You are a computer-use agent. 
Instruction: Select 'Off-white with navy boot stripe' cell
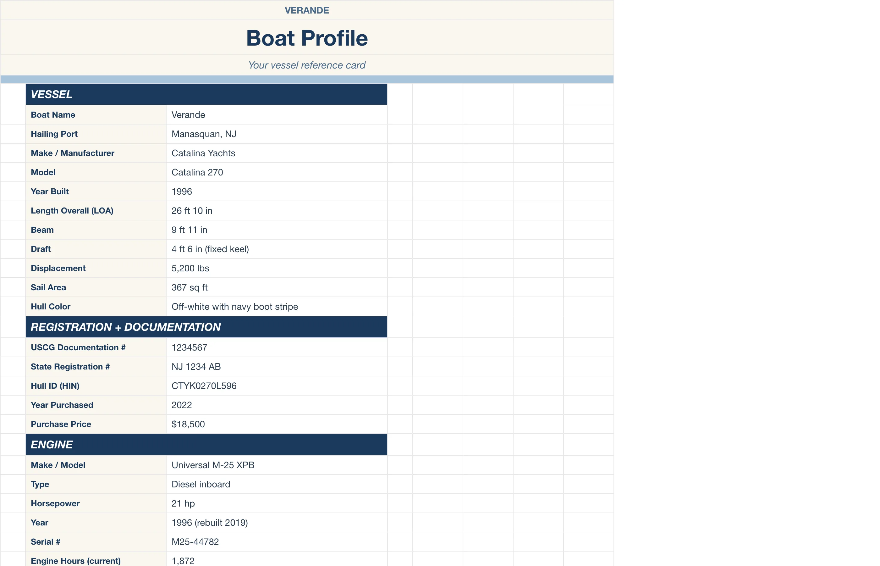pyautogui.click(x=277, y=307)
